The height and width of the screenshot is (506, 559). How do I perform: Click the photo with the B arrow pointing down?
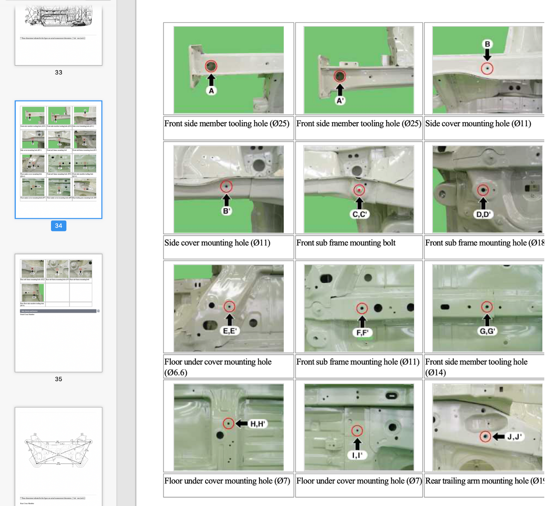[487, 70]
